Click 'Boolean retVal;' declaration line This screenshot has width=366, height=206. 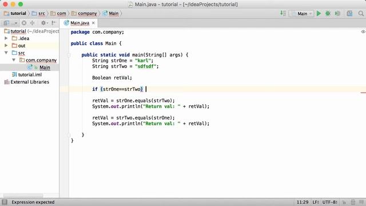(x=112, y=78)
